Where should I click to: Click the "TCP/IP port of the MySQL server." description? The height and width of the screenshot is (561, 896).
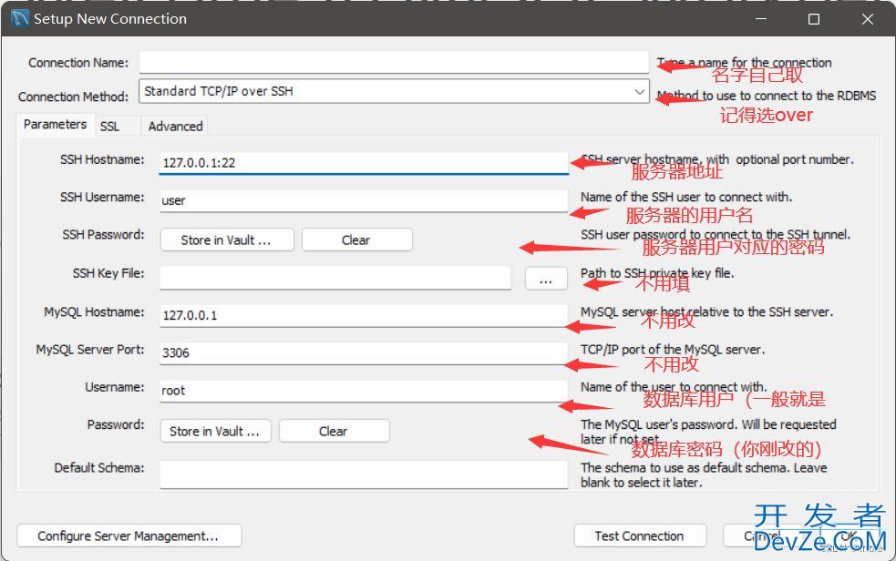tap(673, 350)
